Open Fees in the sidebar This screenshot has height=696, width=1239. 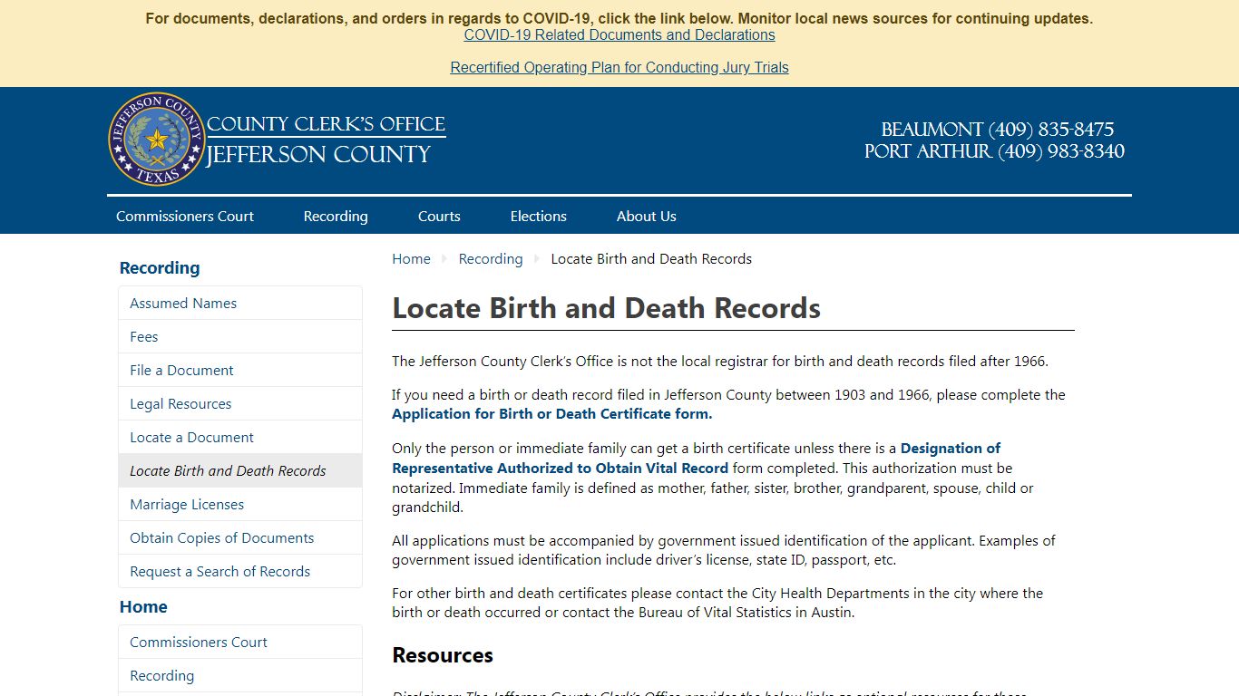pos(240,336)
